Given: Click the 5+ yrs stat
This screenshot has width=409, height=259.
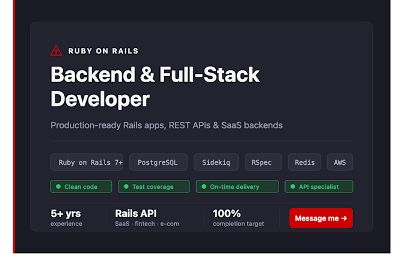Looking at the screenshot, I should [x=66, y=213].
